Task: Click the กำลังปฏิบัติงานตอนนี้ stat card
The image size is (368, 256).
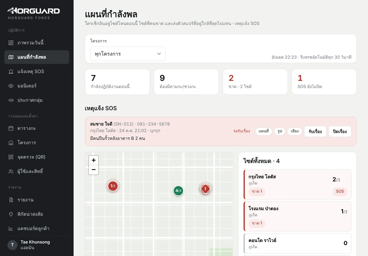Action: pyautogui.click(x=117, y=82)
